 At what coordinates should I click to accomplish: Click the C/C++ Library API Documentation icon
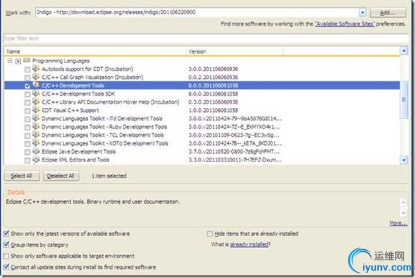point(36,102)
